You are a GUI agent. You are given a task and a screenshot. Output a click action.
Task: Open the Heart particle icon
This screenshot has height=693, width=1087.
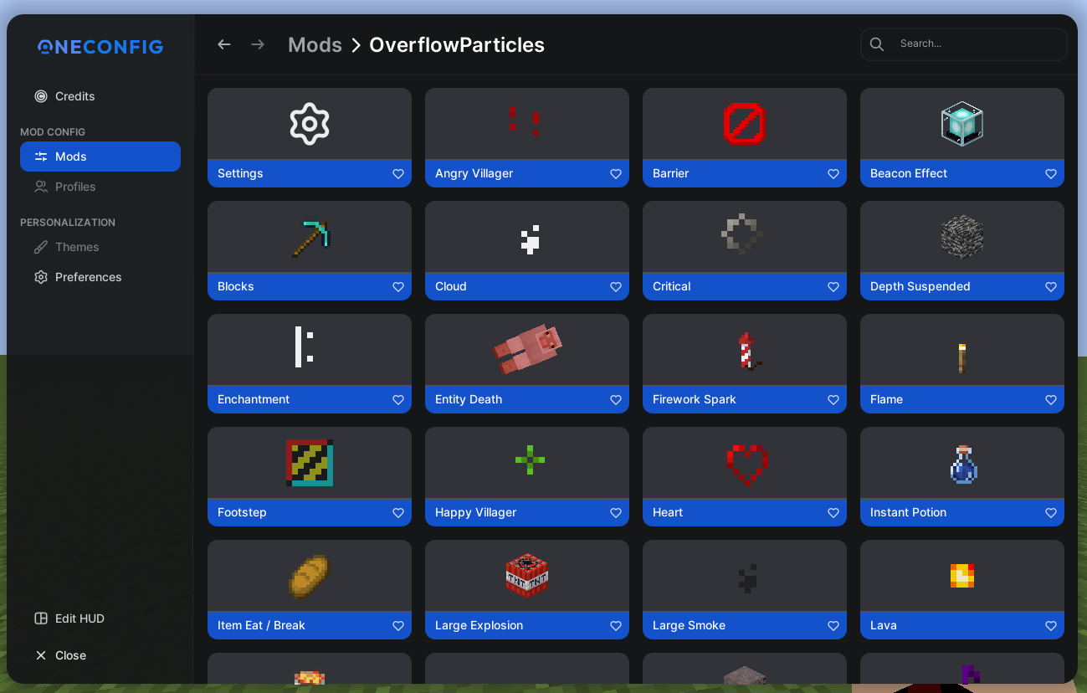tap(747, 465)
